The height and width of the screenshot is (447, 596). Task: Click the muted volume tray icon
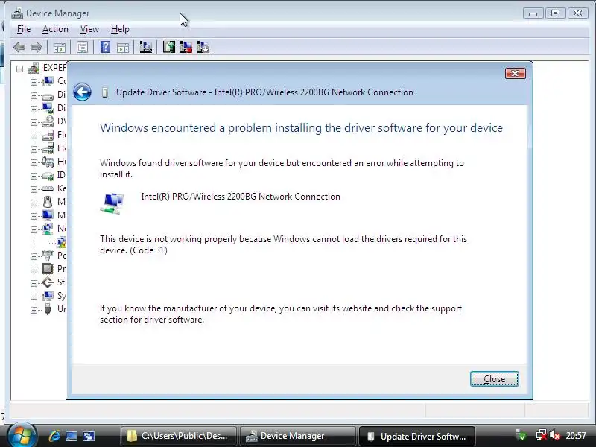click(x=555, y=435)
